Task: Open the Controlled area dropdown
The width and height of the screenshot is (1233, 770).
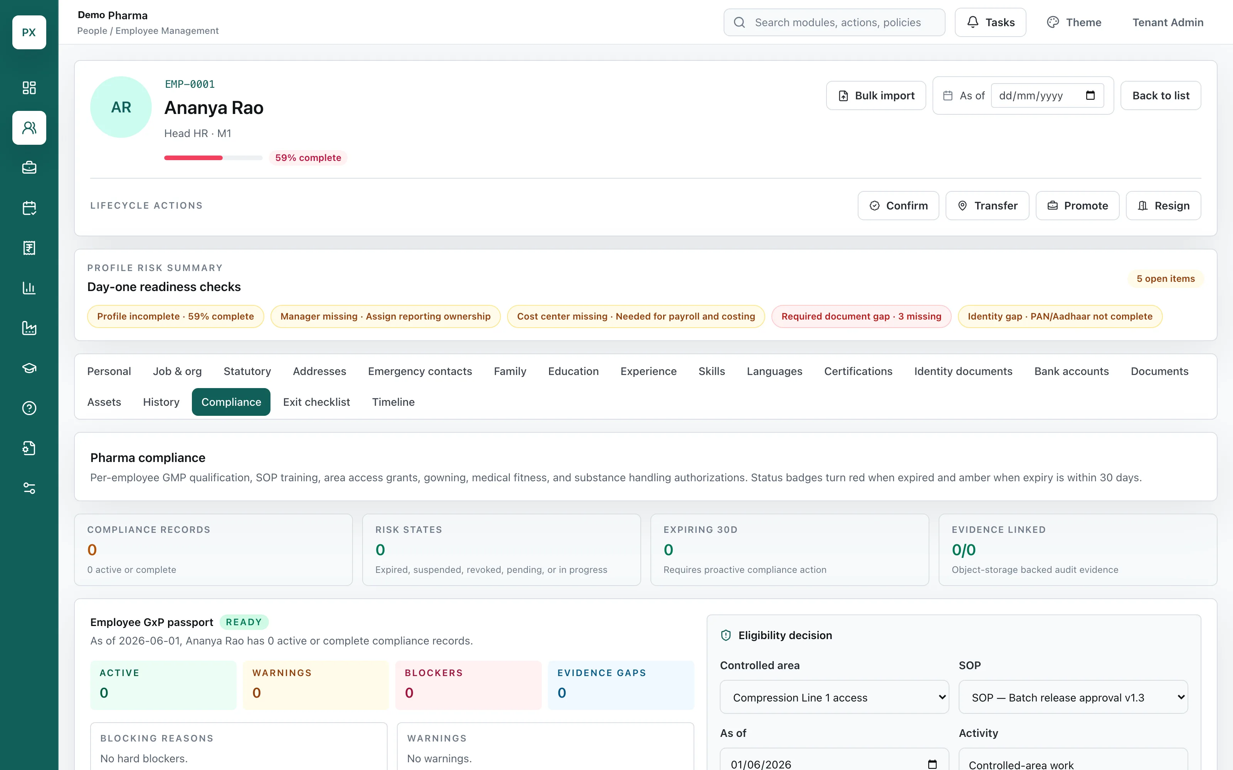Action: pos(834,697)
